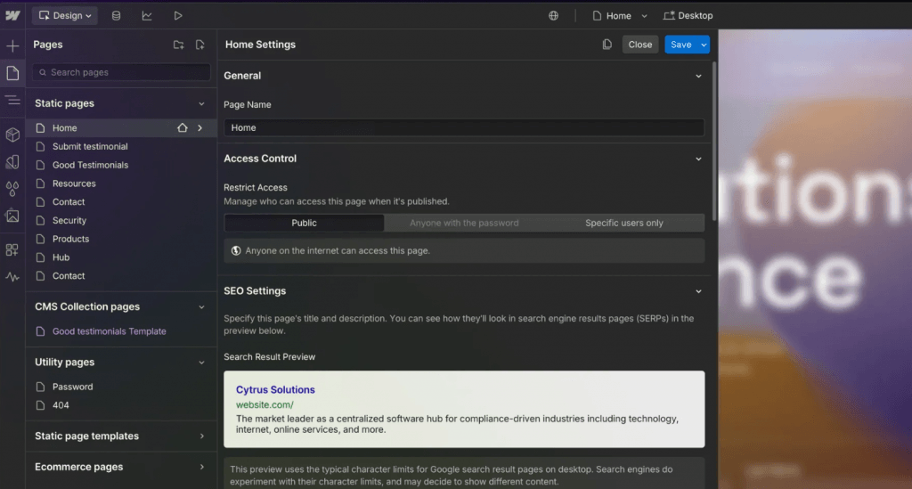Open the Save options dropdown arrow
Viewport: 912px width, 489px height.
704,45
